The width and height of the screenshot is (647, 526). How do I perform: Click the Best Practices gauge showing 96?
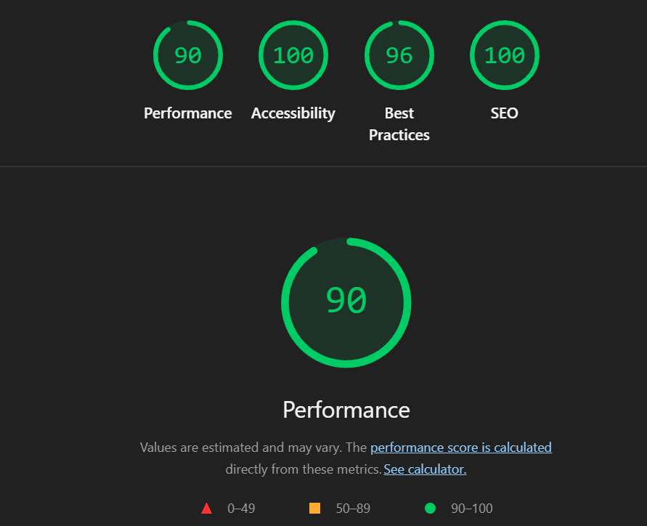point(399,55)
